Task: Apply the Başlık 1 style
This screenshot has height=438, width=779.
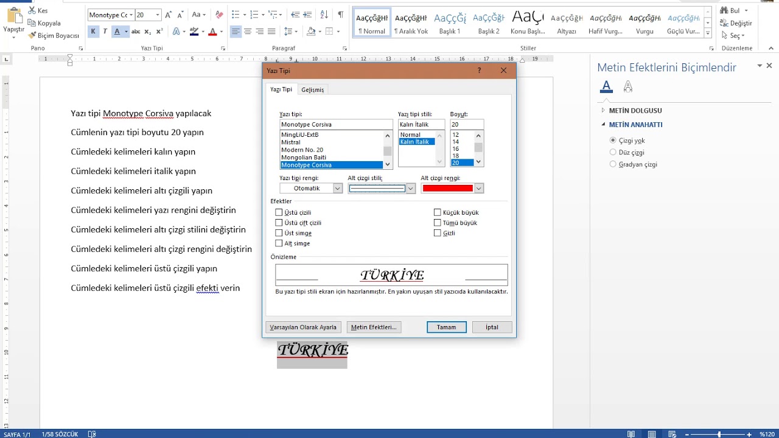Action: [450, 23]
